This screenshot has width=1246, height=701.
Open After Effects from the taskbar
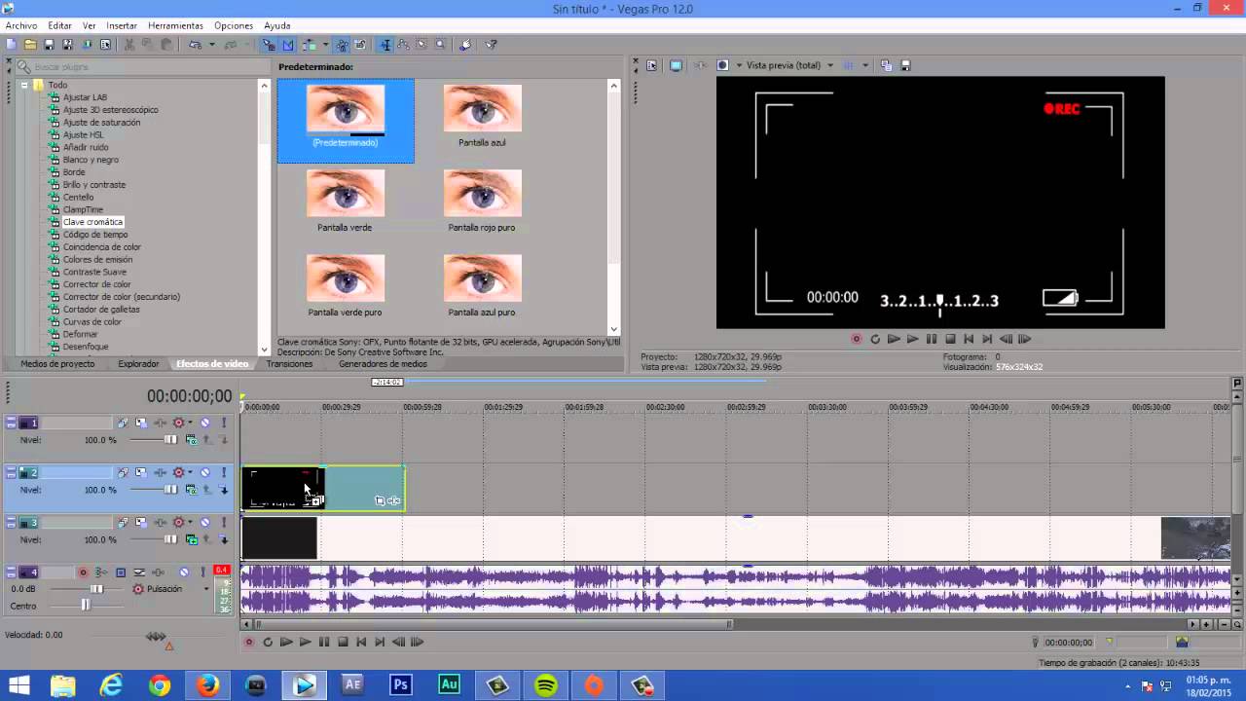click(x=352, y=684)
